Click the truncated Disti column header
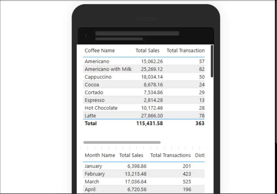 [200, 155]
